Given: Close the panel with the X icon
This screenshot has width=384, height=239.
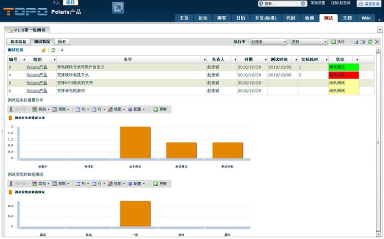Looking at the screenshot, I should (377, 41).
